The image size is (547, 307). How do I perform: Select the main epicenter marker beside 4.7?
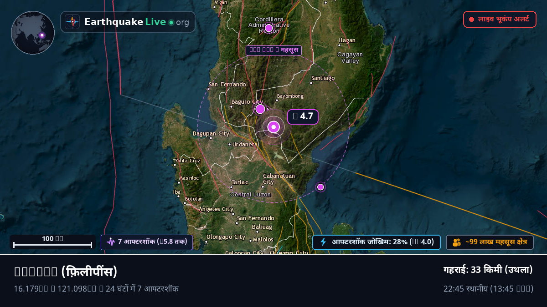coord(273,127)
